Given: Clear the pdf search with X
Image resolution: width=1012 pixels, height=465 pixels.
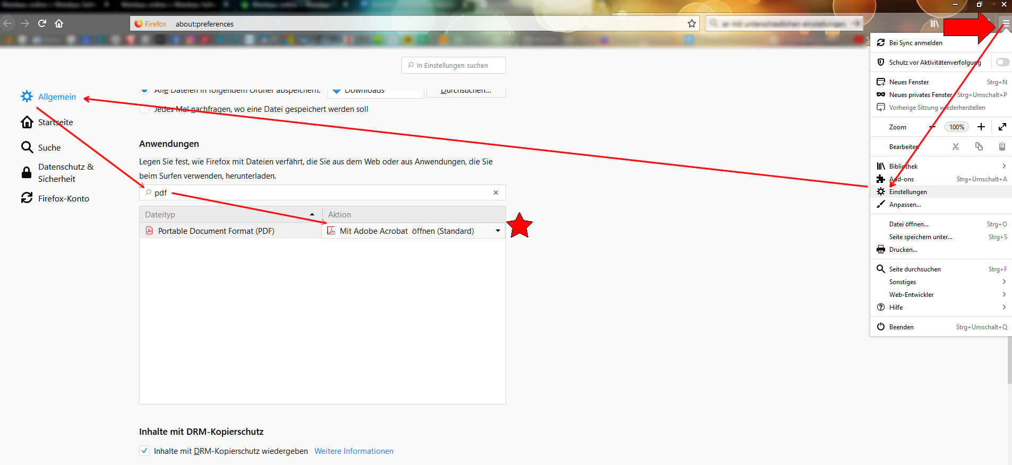Looking at the screenshot, I should [495, 192].
